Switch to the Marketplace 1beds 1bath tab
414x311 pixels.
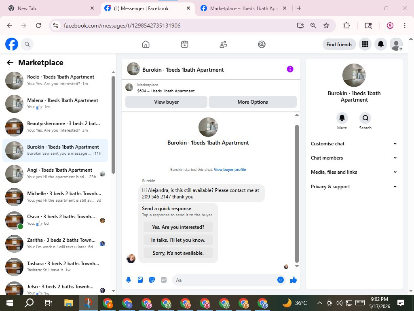243,9
